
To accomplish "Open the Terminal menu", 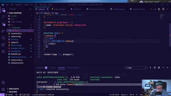I will [43, 5].
